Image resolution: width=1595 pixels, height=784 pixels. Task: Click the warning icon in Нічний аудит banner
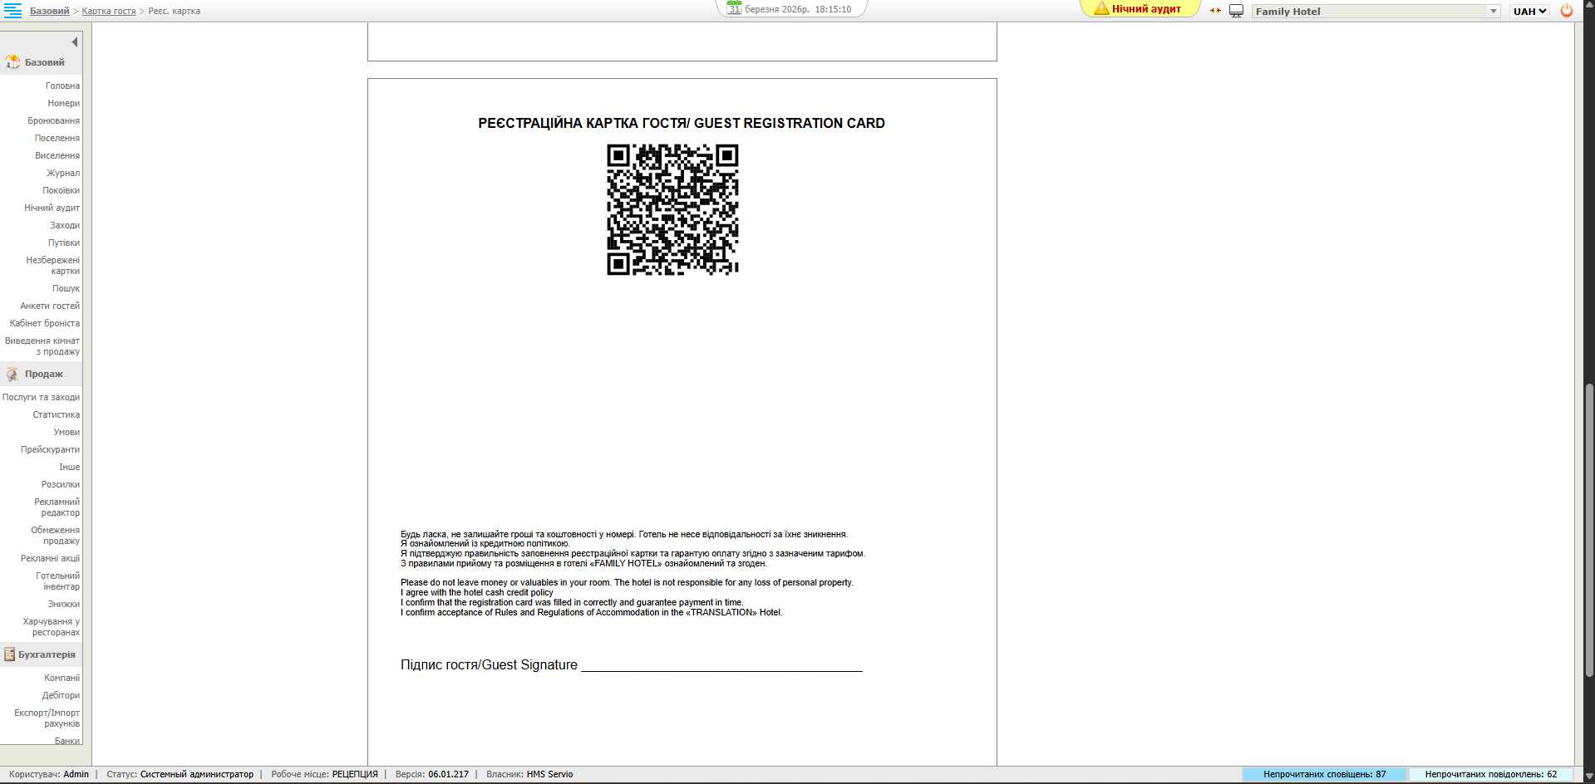coord(1101,8)
